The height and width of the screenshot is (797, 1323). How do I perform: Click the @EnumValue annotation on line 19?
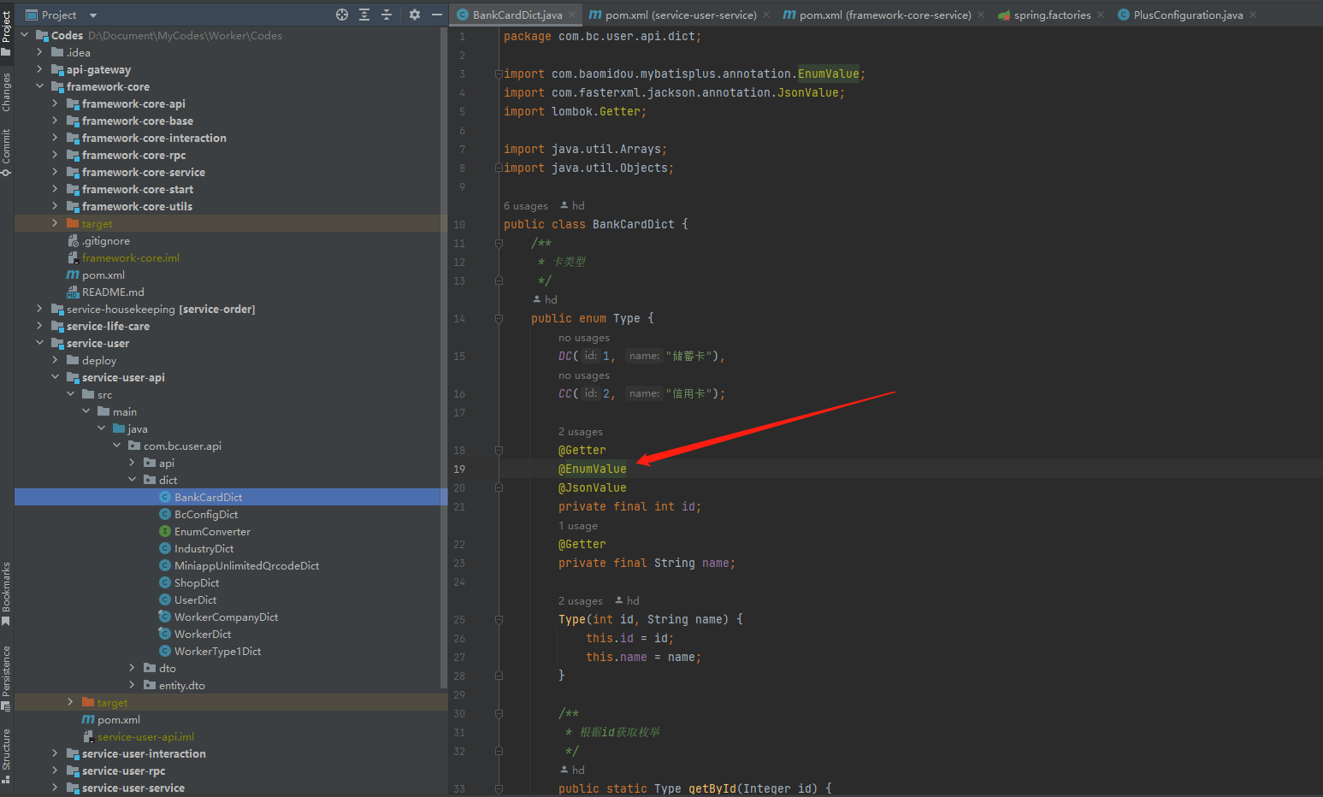593,469
